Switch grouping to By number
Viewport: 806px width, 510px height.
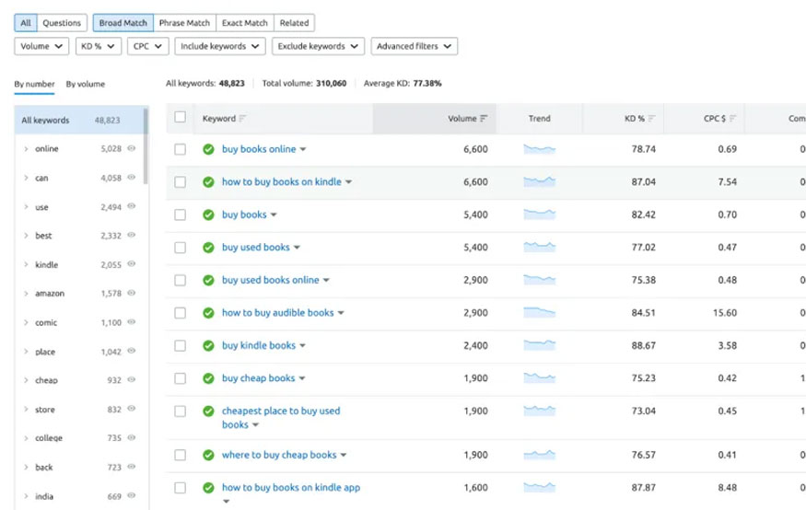coord(34,84)
